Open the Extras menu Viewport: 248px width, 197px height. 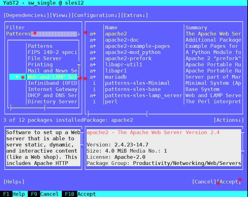click(135, 15)
